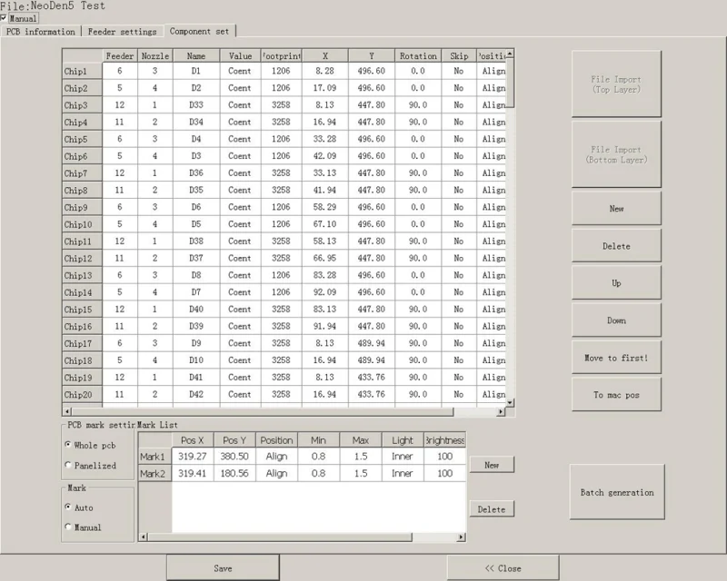Click Mark1 Min value 0.8
Viewport: 727px width, 581px height.
coord(319,457)
